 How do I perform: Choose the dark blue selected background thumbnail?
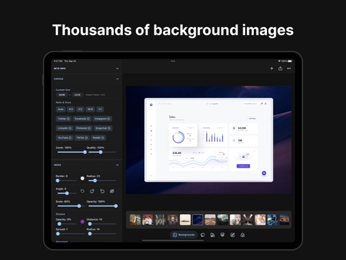tap(197, 220)
